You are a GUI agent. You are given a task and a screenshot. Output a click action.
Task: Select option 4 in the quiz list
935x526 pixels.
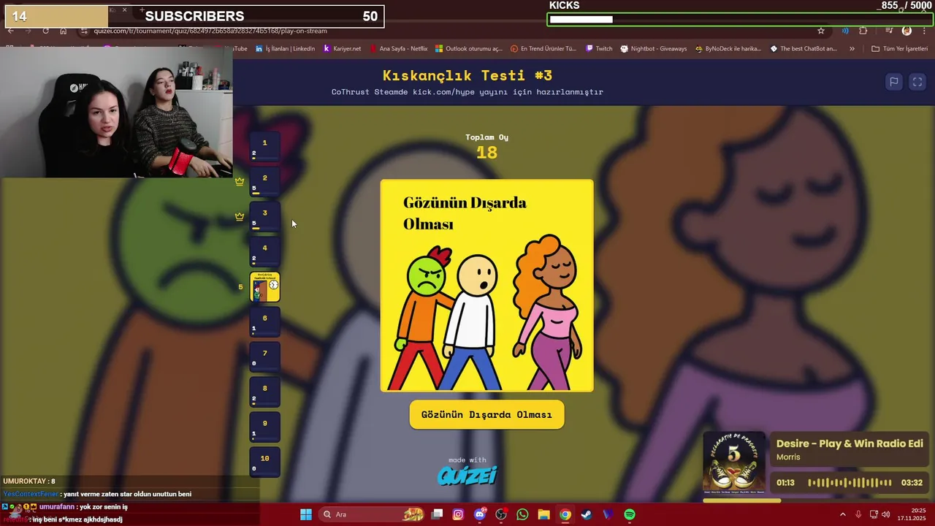click(x=264, y=251)
